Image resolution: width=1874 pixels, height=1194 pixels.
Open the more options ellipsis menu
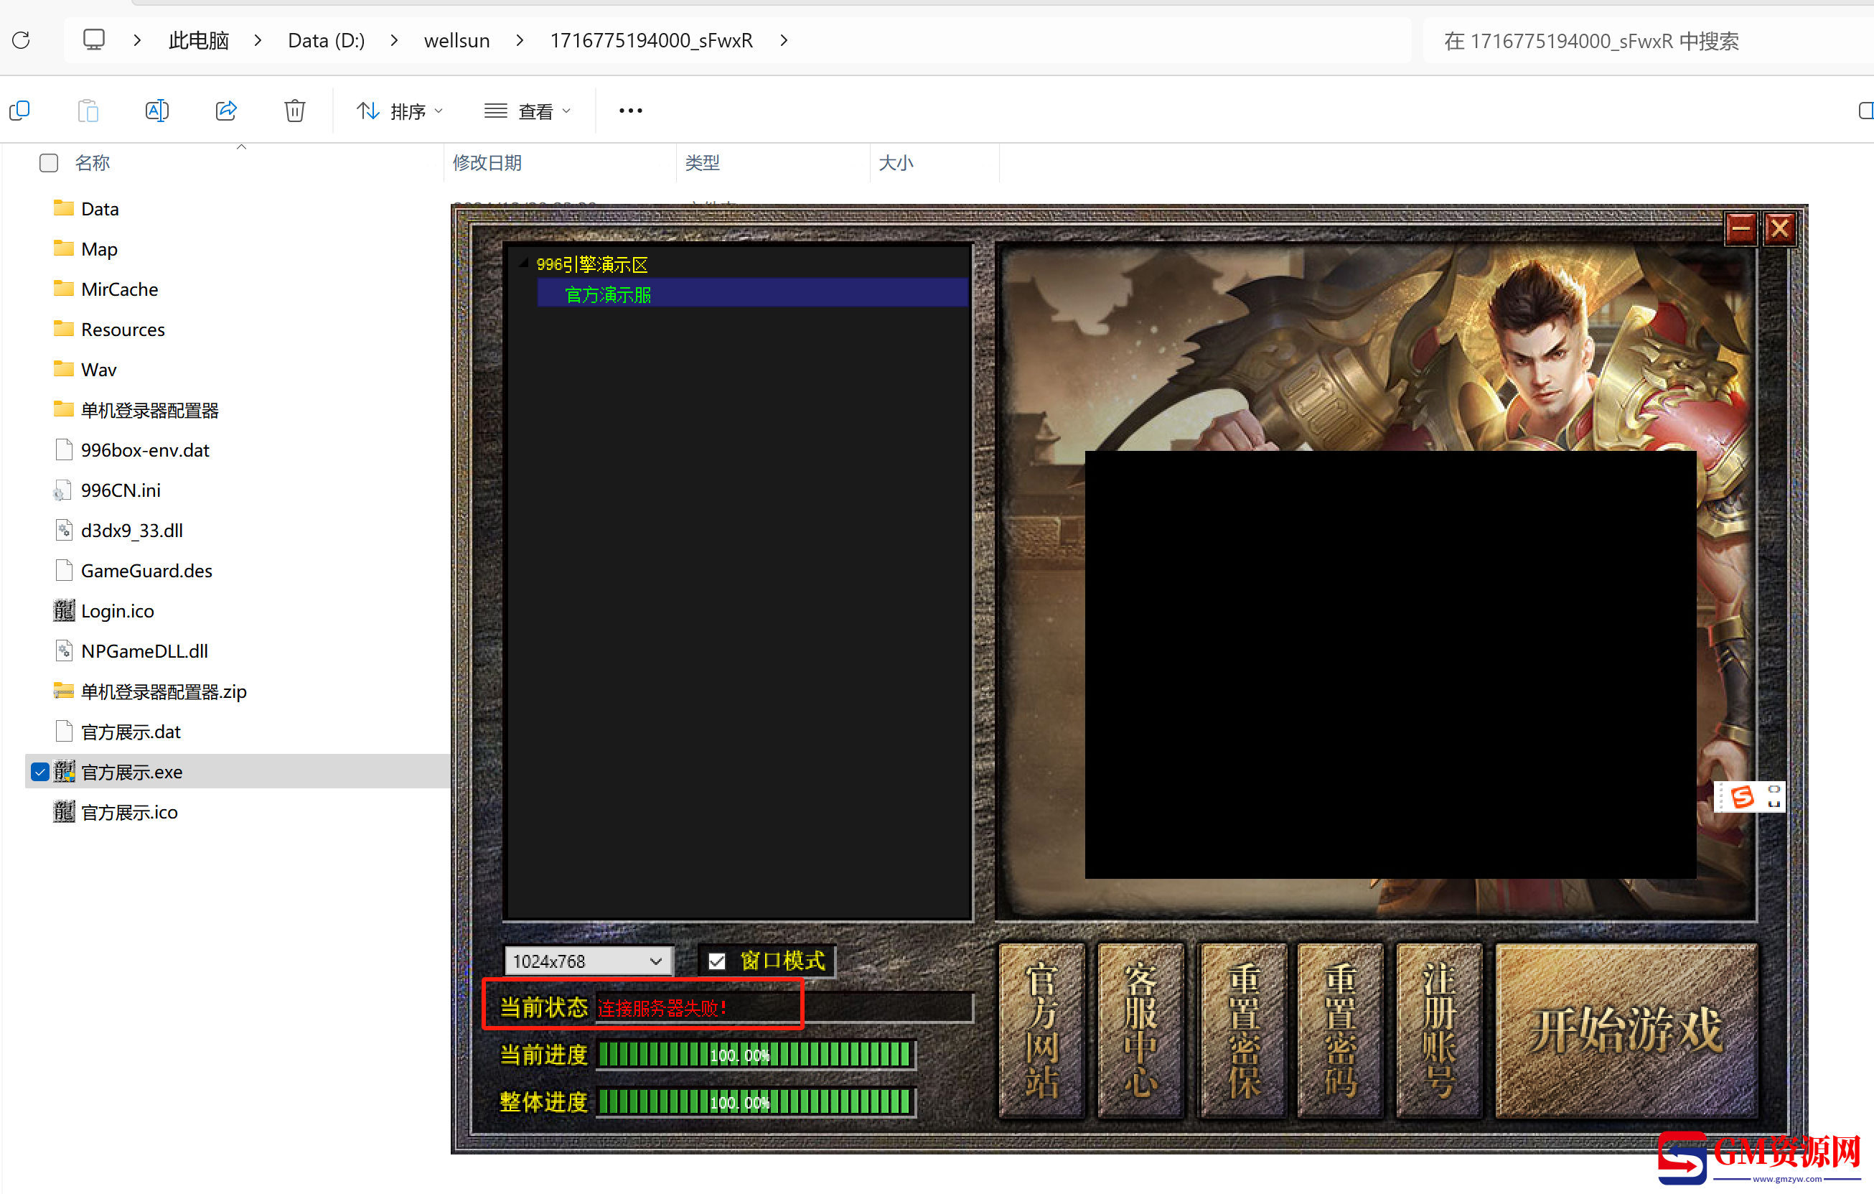point(630,111)
